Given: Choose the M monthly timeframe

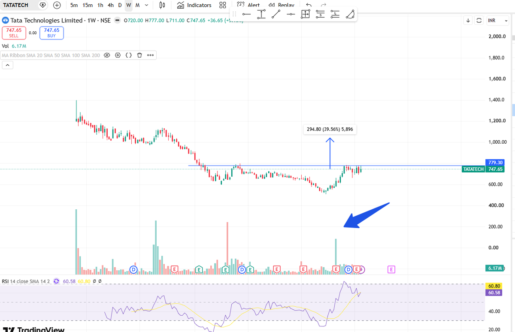Looking at the screenshot, I should click(137, 5).
